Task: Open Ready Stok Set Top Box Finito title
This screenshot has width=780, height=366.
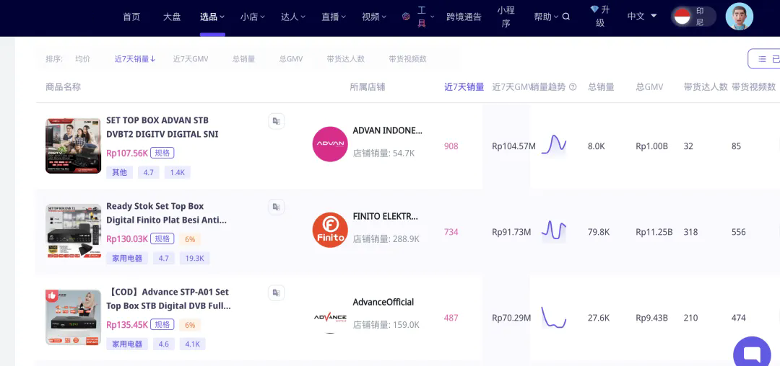Action: [167, 213]
